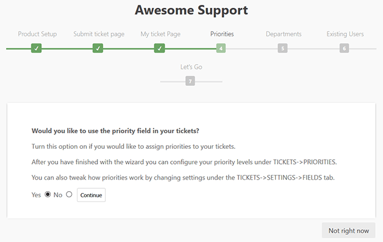Click the step 7 number badge
This screenshot has width=383, height=242.
(x=191, y=81)
